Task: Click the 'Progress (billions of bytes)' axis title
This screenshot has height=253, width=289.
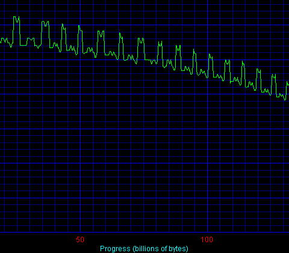Action: (x=144, y=249)
